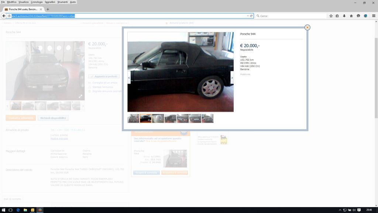
Task: Open the Strumenti menu
Action: click(62, 2)
